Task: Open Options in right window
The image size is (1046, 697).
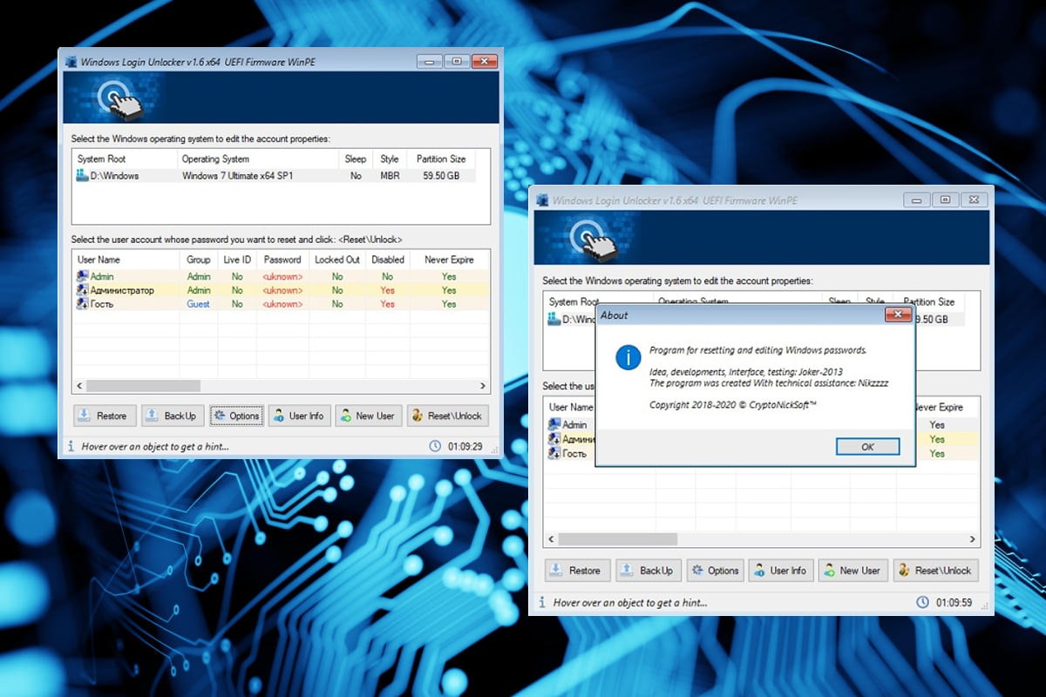Action: [715, 571]
